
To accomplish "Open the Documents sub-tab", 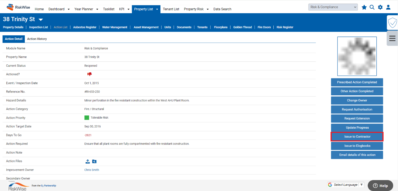I will click(x=184, y=27).
